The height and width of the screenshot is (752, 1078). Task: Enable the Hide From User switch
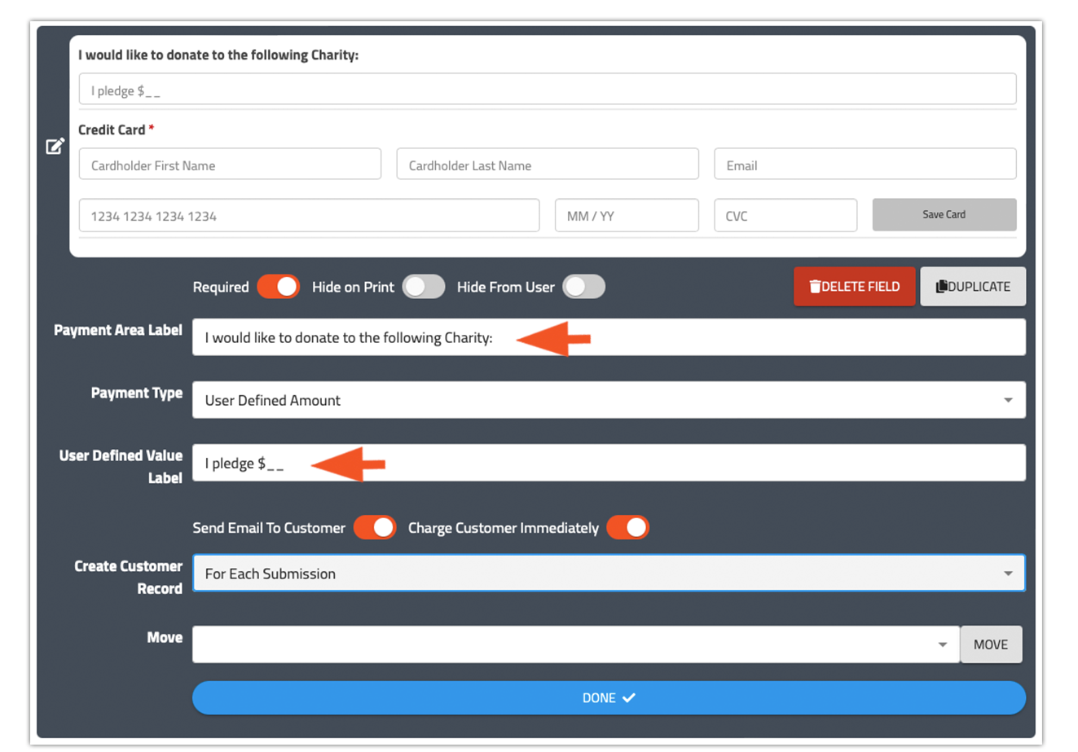coord(584,287)
